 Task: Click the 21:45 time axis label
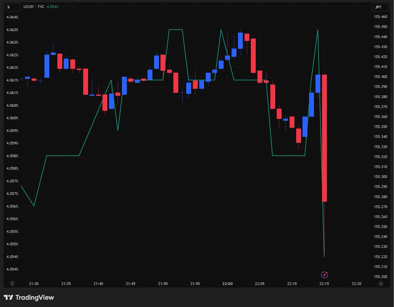click(x=131, y=284)
